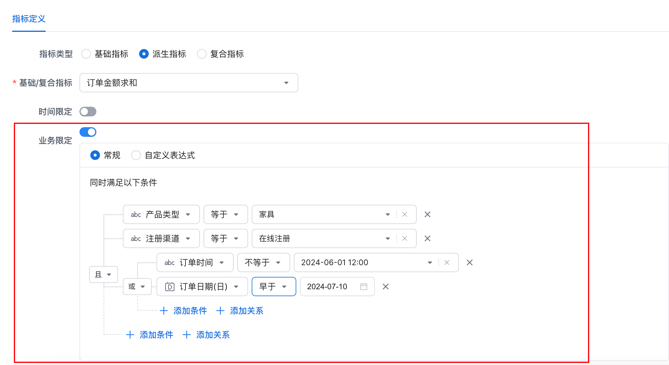The height and width of the screenshot is (365, 669).
Task: Delete the 产品类型 condition row
Action: 427,214
